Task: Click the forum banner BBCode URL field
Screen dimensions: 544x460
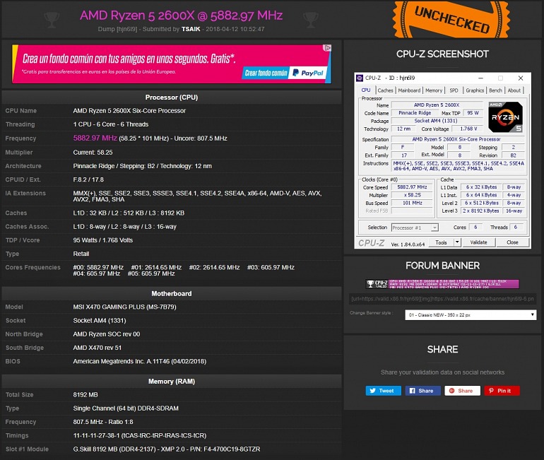Action: tap(442, 299)
